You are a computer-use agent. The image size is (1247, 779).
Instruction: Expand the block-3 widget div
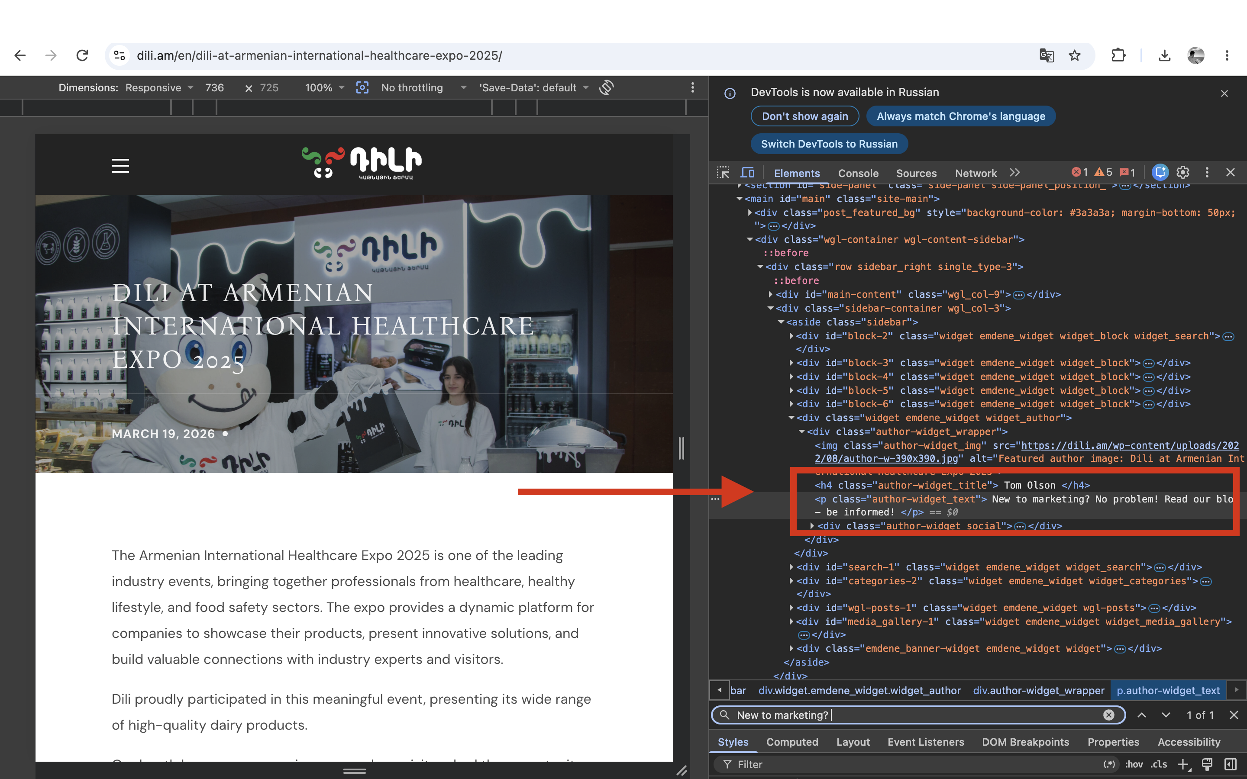(791, 363)
